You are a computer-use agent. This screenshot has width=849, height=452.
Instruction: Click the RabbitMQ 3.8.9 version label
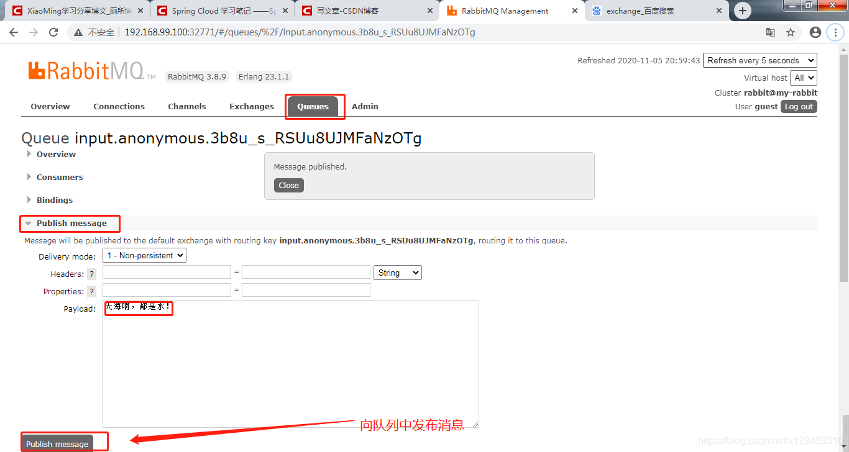(x=197, y=77)
